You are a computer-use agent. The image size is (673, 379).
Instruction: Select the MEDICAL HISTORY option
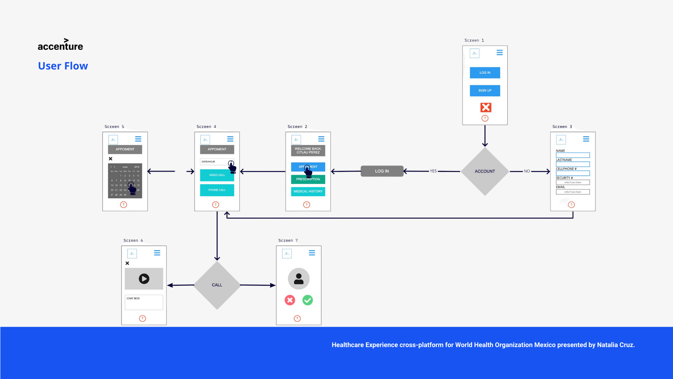pyautogui.click(x=308, y=191)
